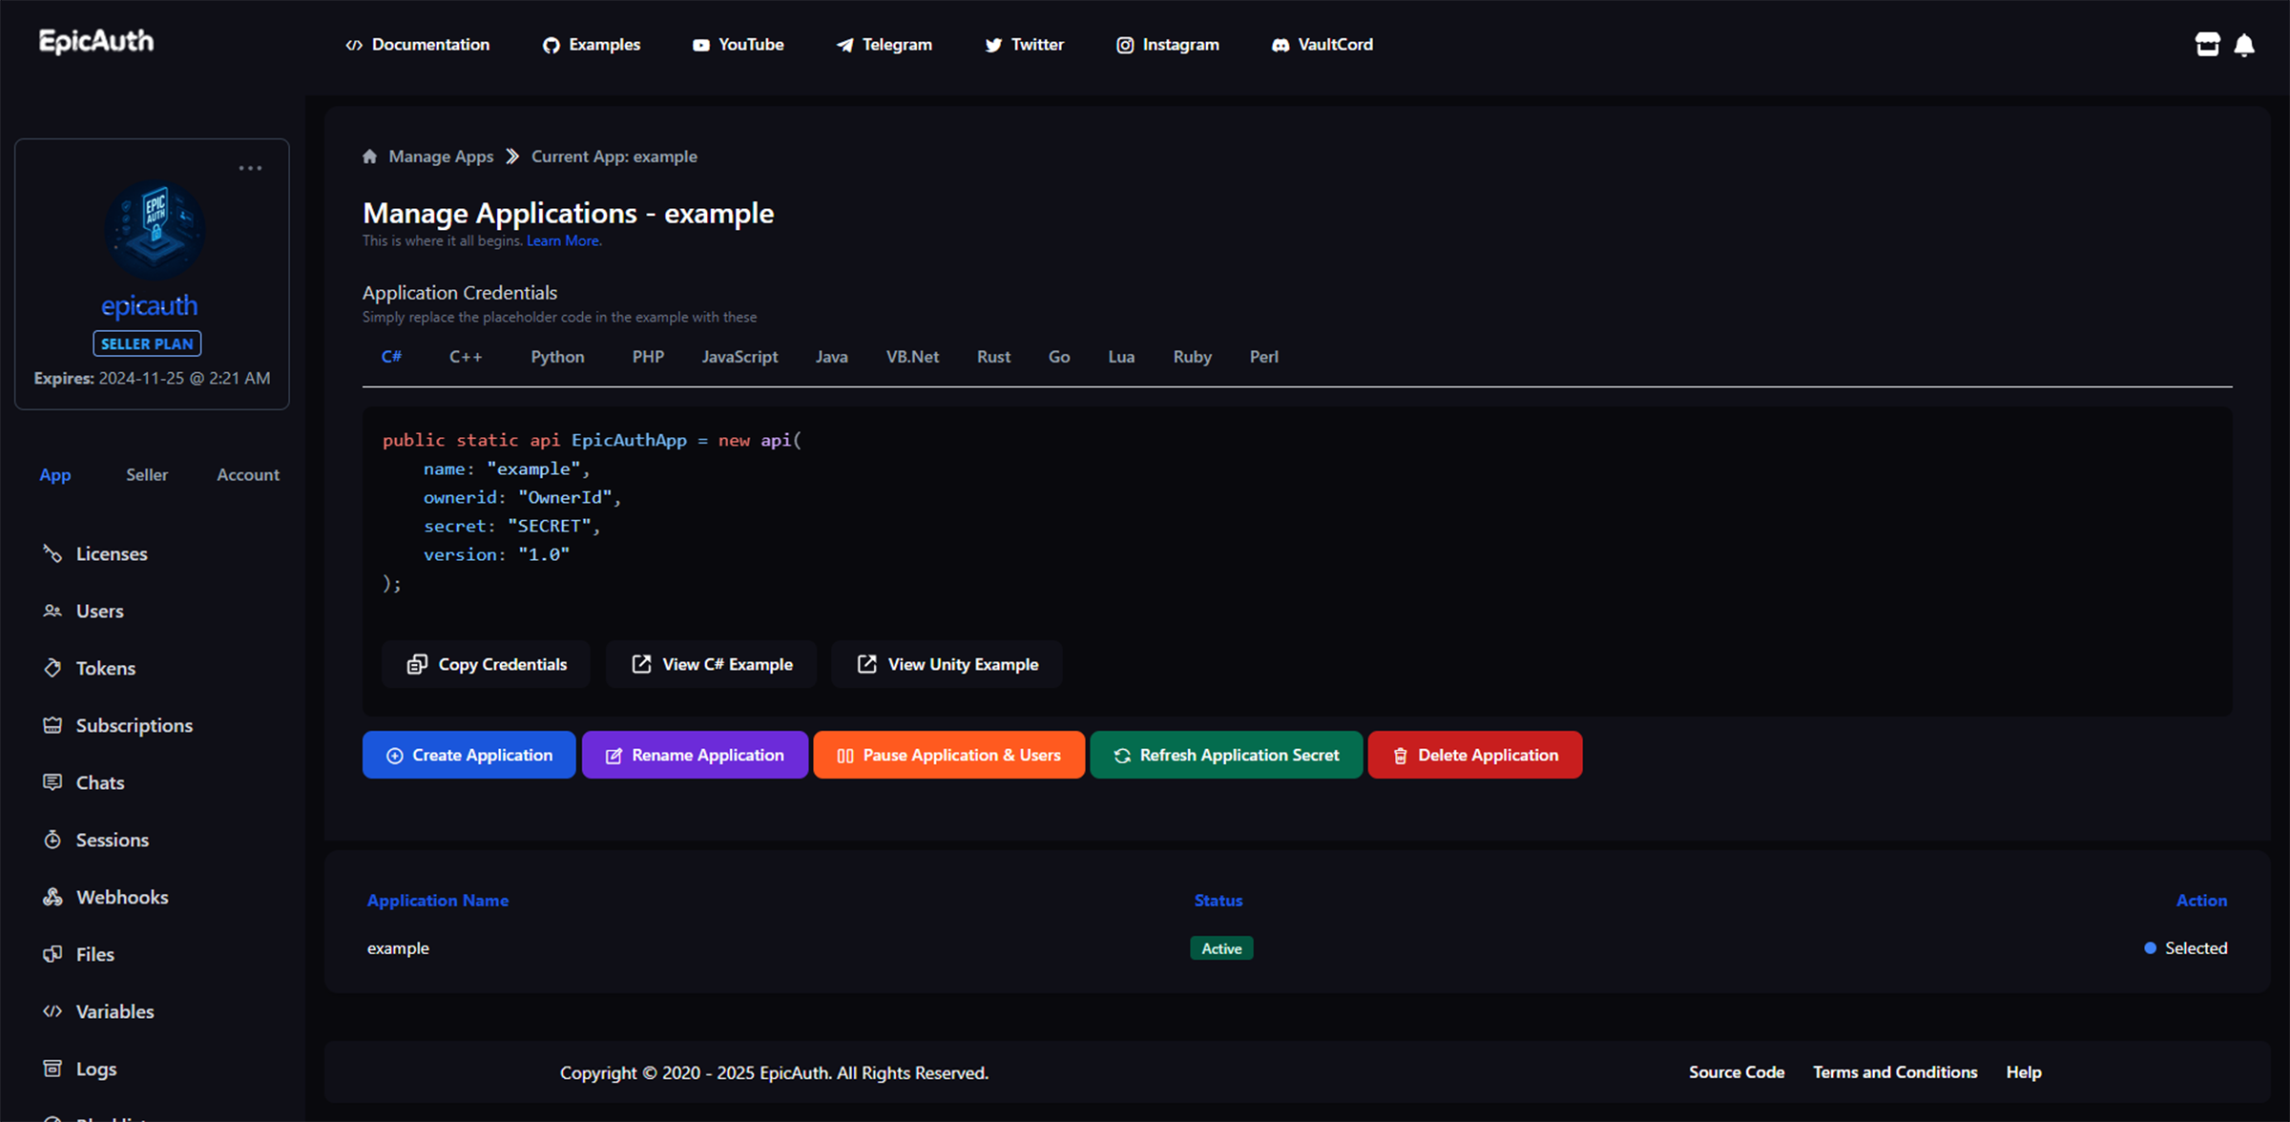Screen dimensions: 2290x1122
Task: Click the Status column header
Action: 1218,900
